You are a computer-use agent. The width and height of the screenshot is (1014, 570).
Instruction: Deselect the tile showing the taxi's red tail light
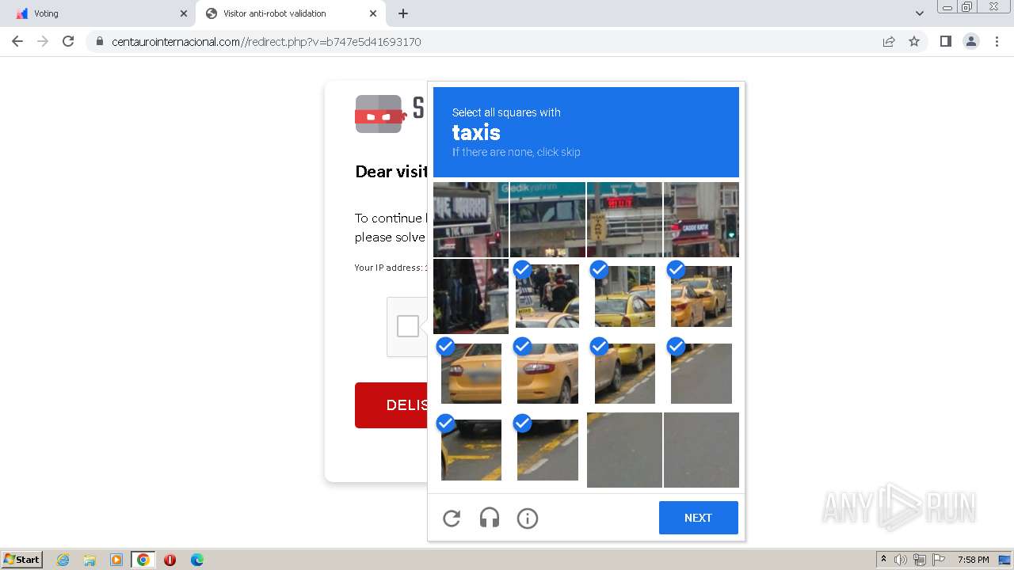[547, 373]
